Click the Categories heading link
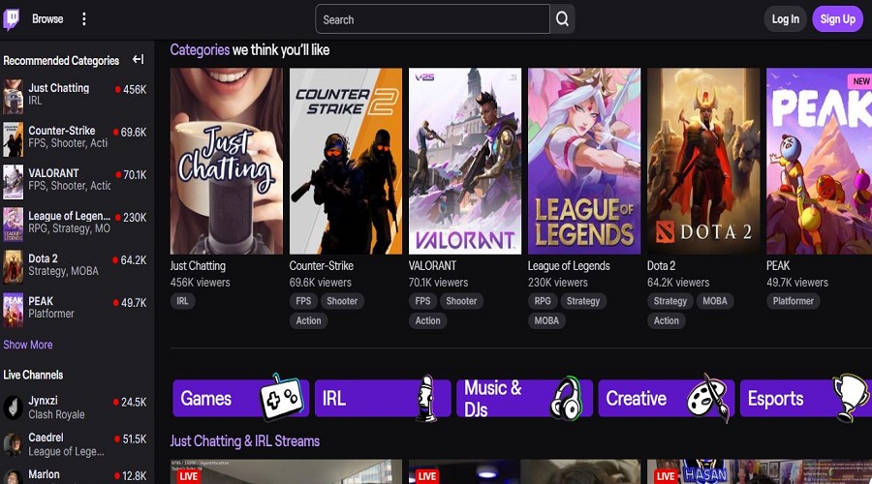 point(200,50)
